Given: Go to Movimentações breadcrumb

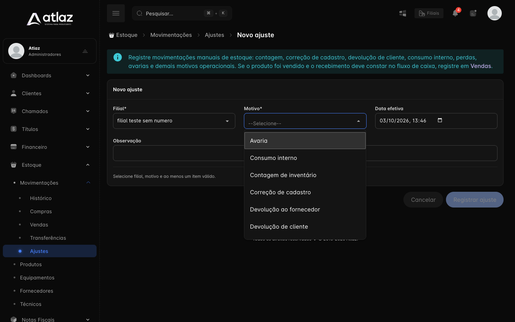Looking at the screenshot, I should [171, 35].
